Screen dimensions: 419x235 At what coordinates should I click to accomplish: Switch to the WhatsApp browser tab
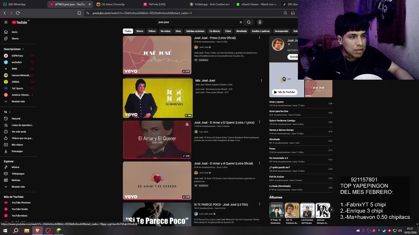coord(23,4)
